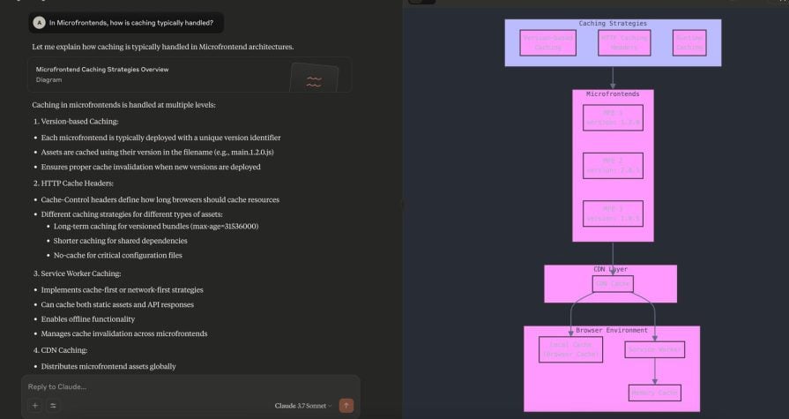This screenshot has height=419, width=789.
Task: Open the search and tools settings icon
Action: (x=53, y=406)
